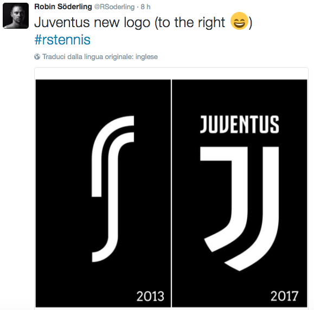
Task: Open the tweet's 8 h timestamp
Action: click(x=145, y=7)
